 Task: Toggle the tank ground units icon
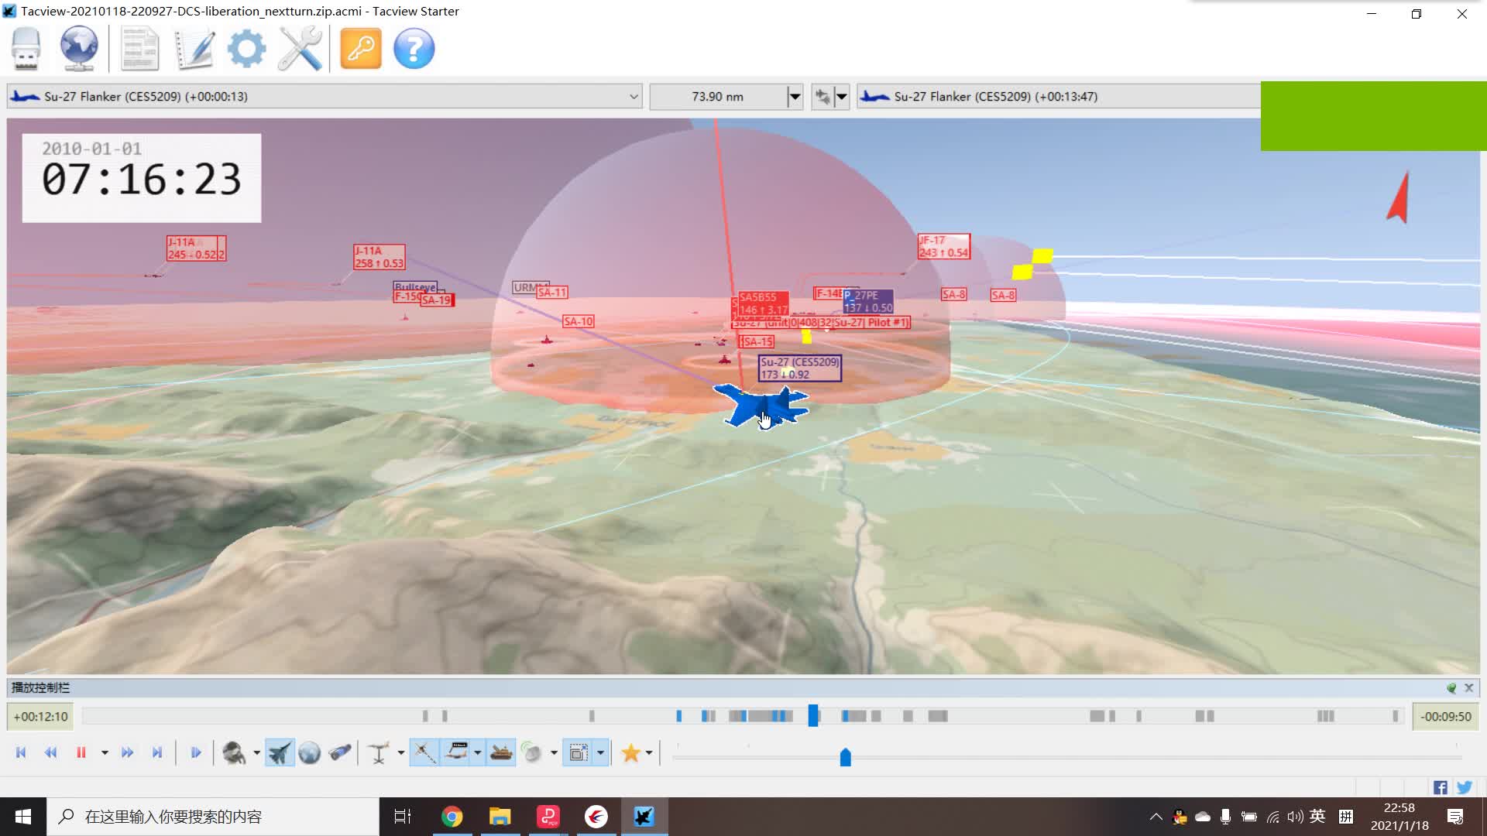click(x=501, y=752)
